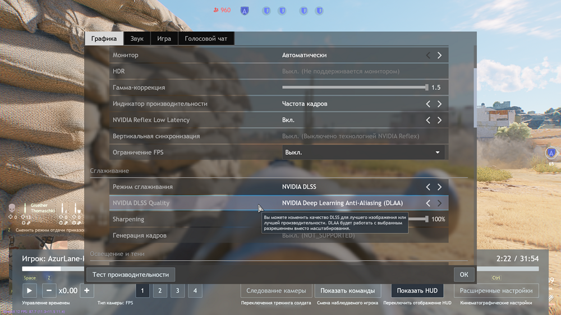The image size is (561, 315).
Task: Switch to the Графика tab
Action: 104,39
